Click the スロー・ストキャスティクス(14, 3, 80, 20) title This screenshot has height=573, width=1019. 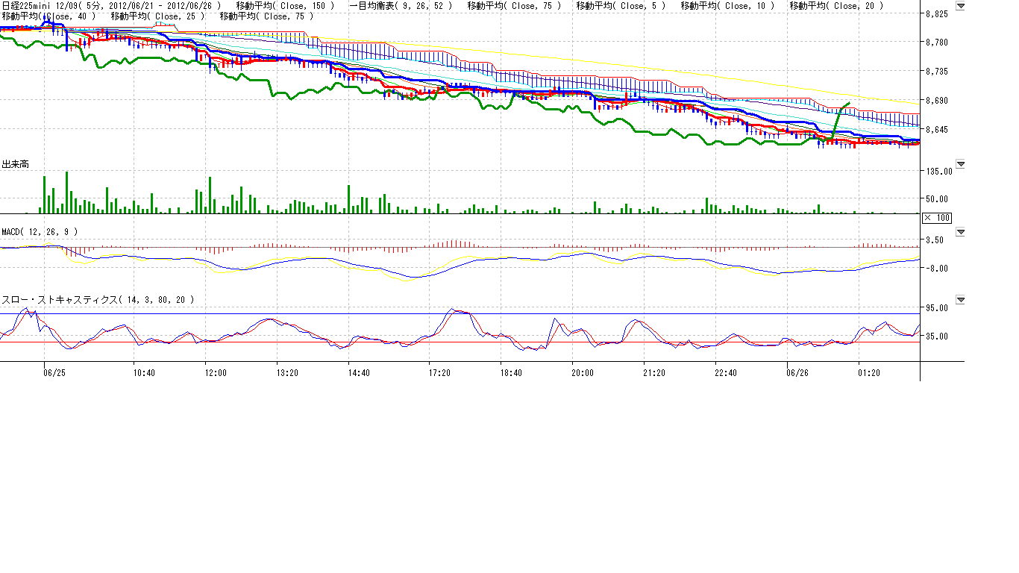pyautogui.click(x=98, y=299)
